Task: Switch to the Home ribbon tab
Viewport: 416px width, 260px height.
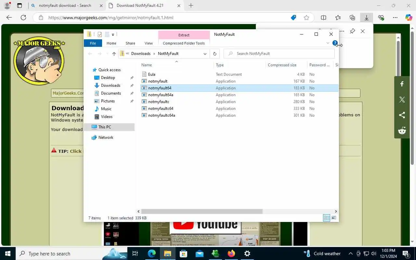Action: coord(111,43)
